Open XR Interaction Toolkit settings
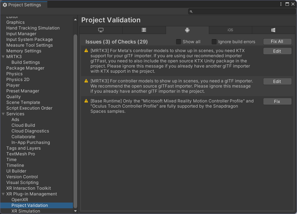This screenshot has width=297, height=214. 29,188
